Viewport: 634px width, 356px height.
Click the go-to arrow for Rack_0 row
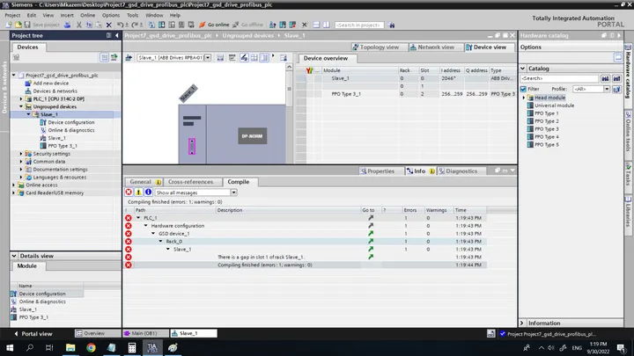[371, 242]
